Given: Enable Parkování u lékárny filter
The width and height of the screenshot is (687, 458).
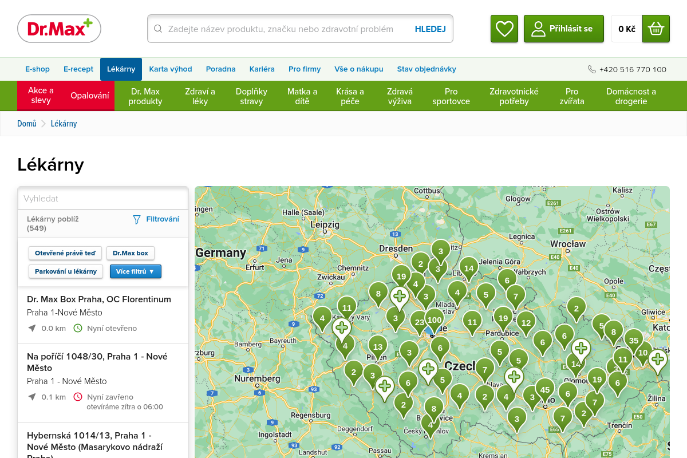Looking at the screenshot, I should (66, 271).
